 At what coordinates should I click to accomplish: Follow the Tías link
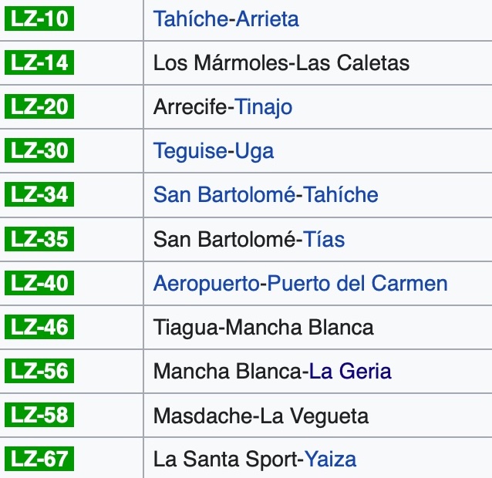(x=323, y=240)
